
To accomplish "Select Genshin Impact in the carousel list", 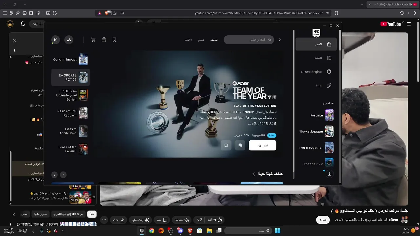I will tap(70, 59).
